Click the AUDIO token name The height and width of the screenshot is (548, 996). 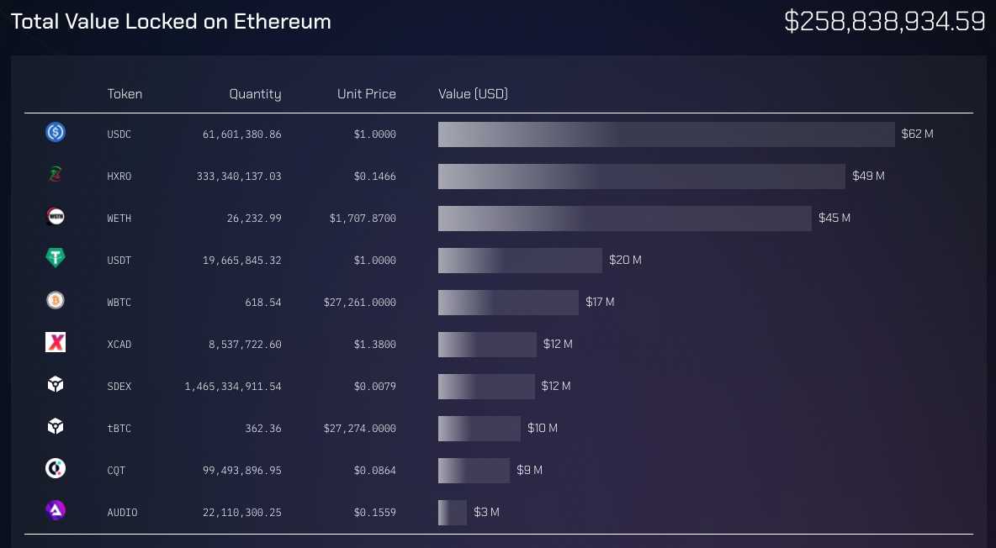pyautogui.click(x=122, y=513)
